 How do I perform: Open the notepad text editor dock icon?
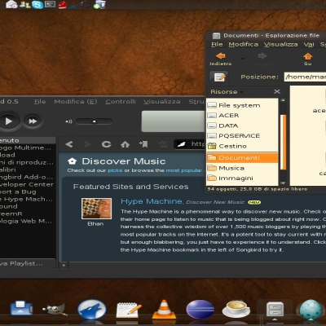pos(129,310)
